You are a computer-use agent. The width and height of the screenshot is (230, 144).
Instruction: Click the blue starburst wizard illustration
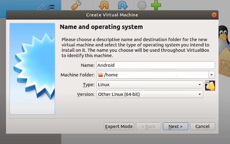[32, 69]
